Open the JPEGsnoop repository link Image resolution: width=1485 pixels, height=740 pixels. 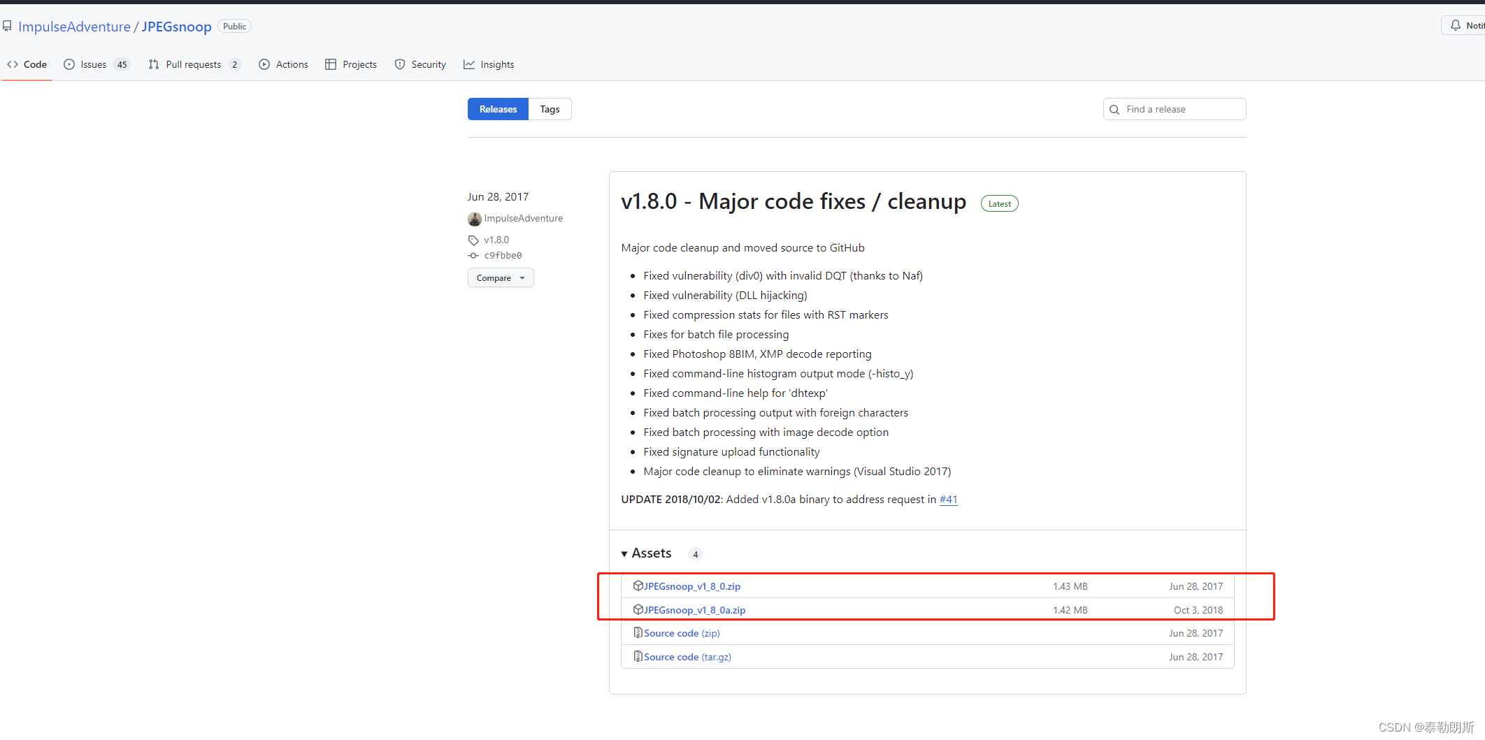pyautogui.click(x=176, y=27)
